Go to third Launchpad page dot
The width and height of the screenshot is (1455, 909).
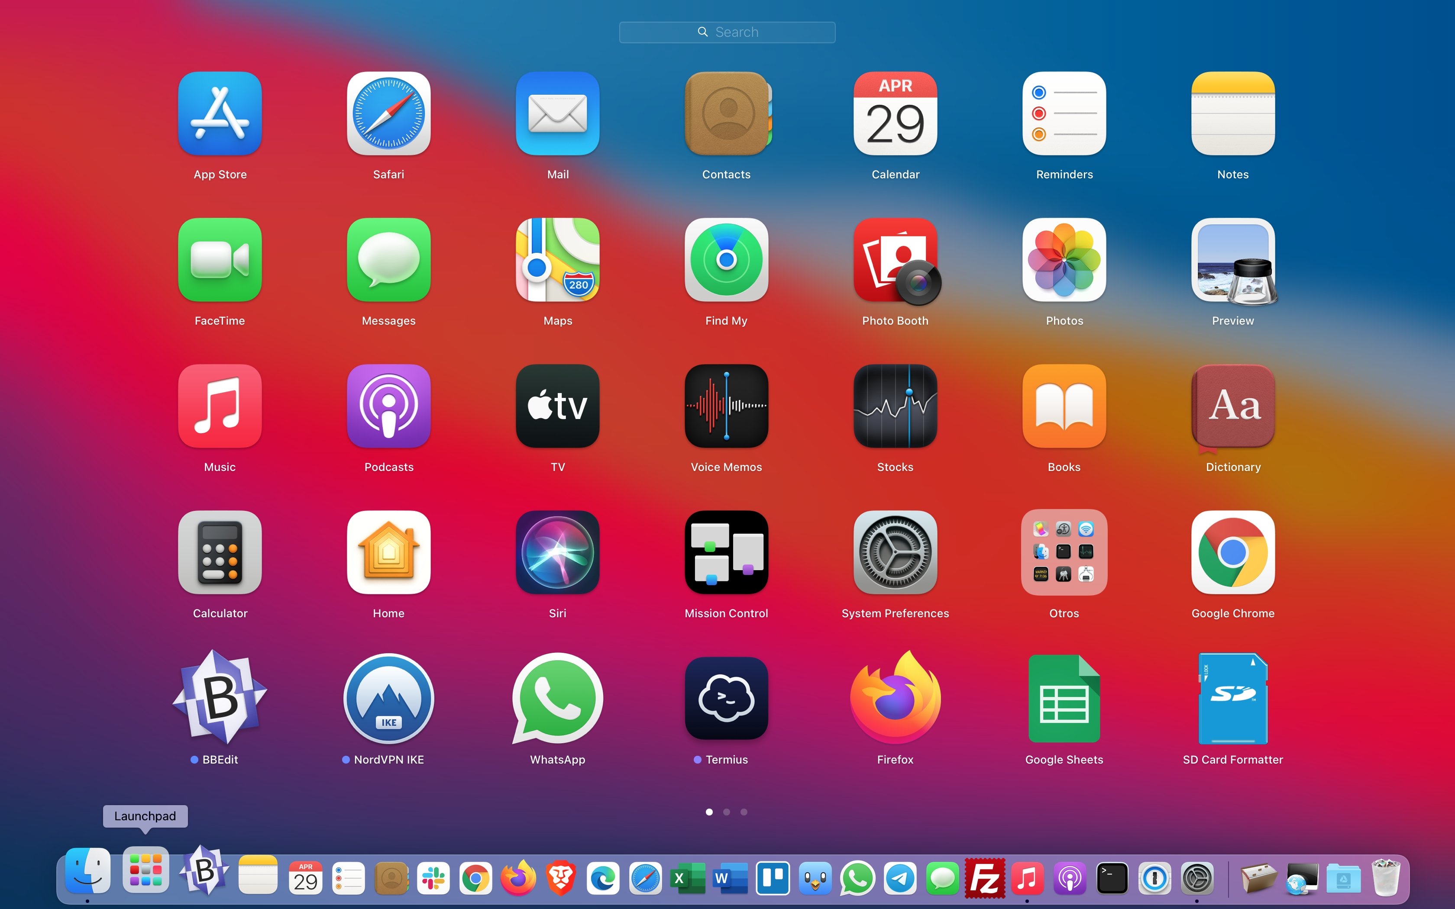point(744,812)
